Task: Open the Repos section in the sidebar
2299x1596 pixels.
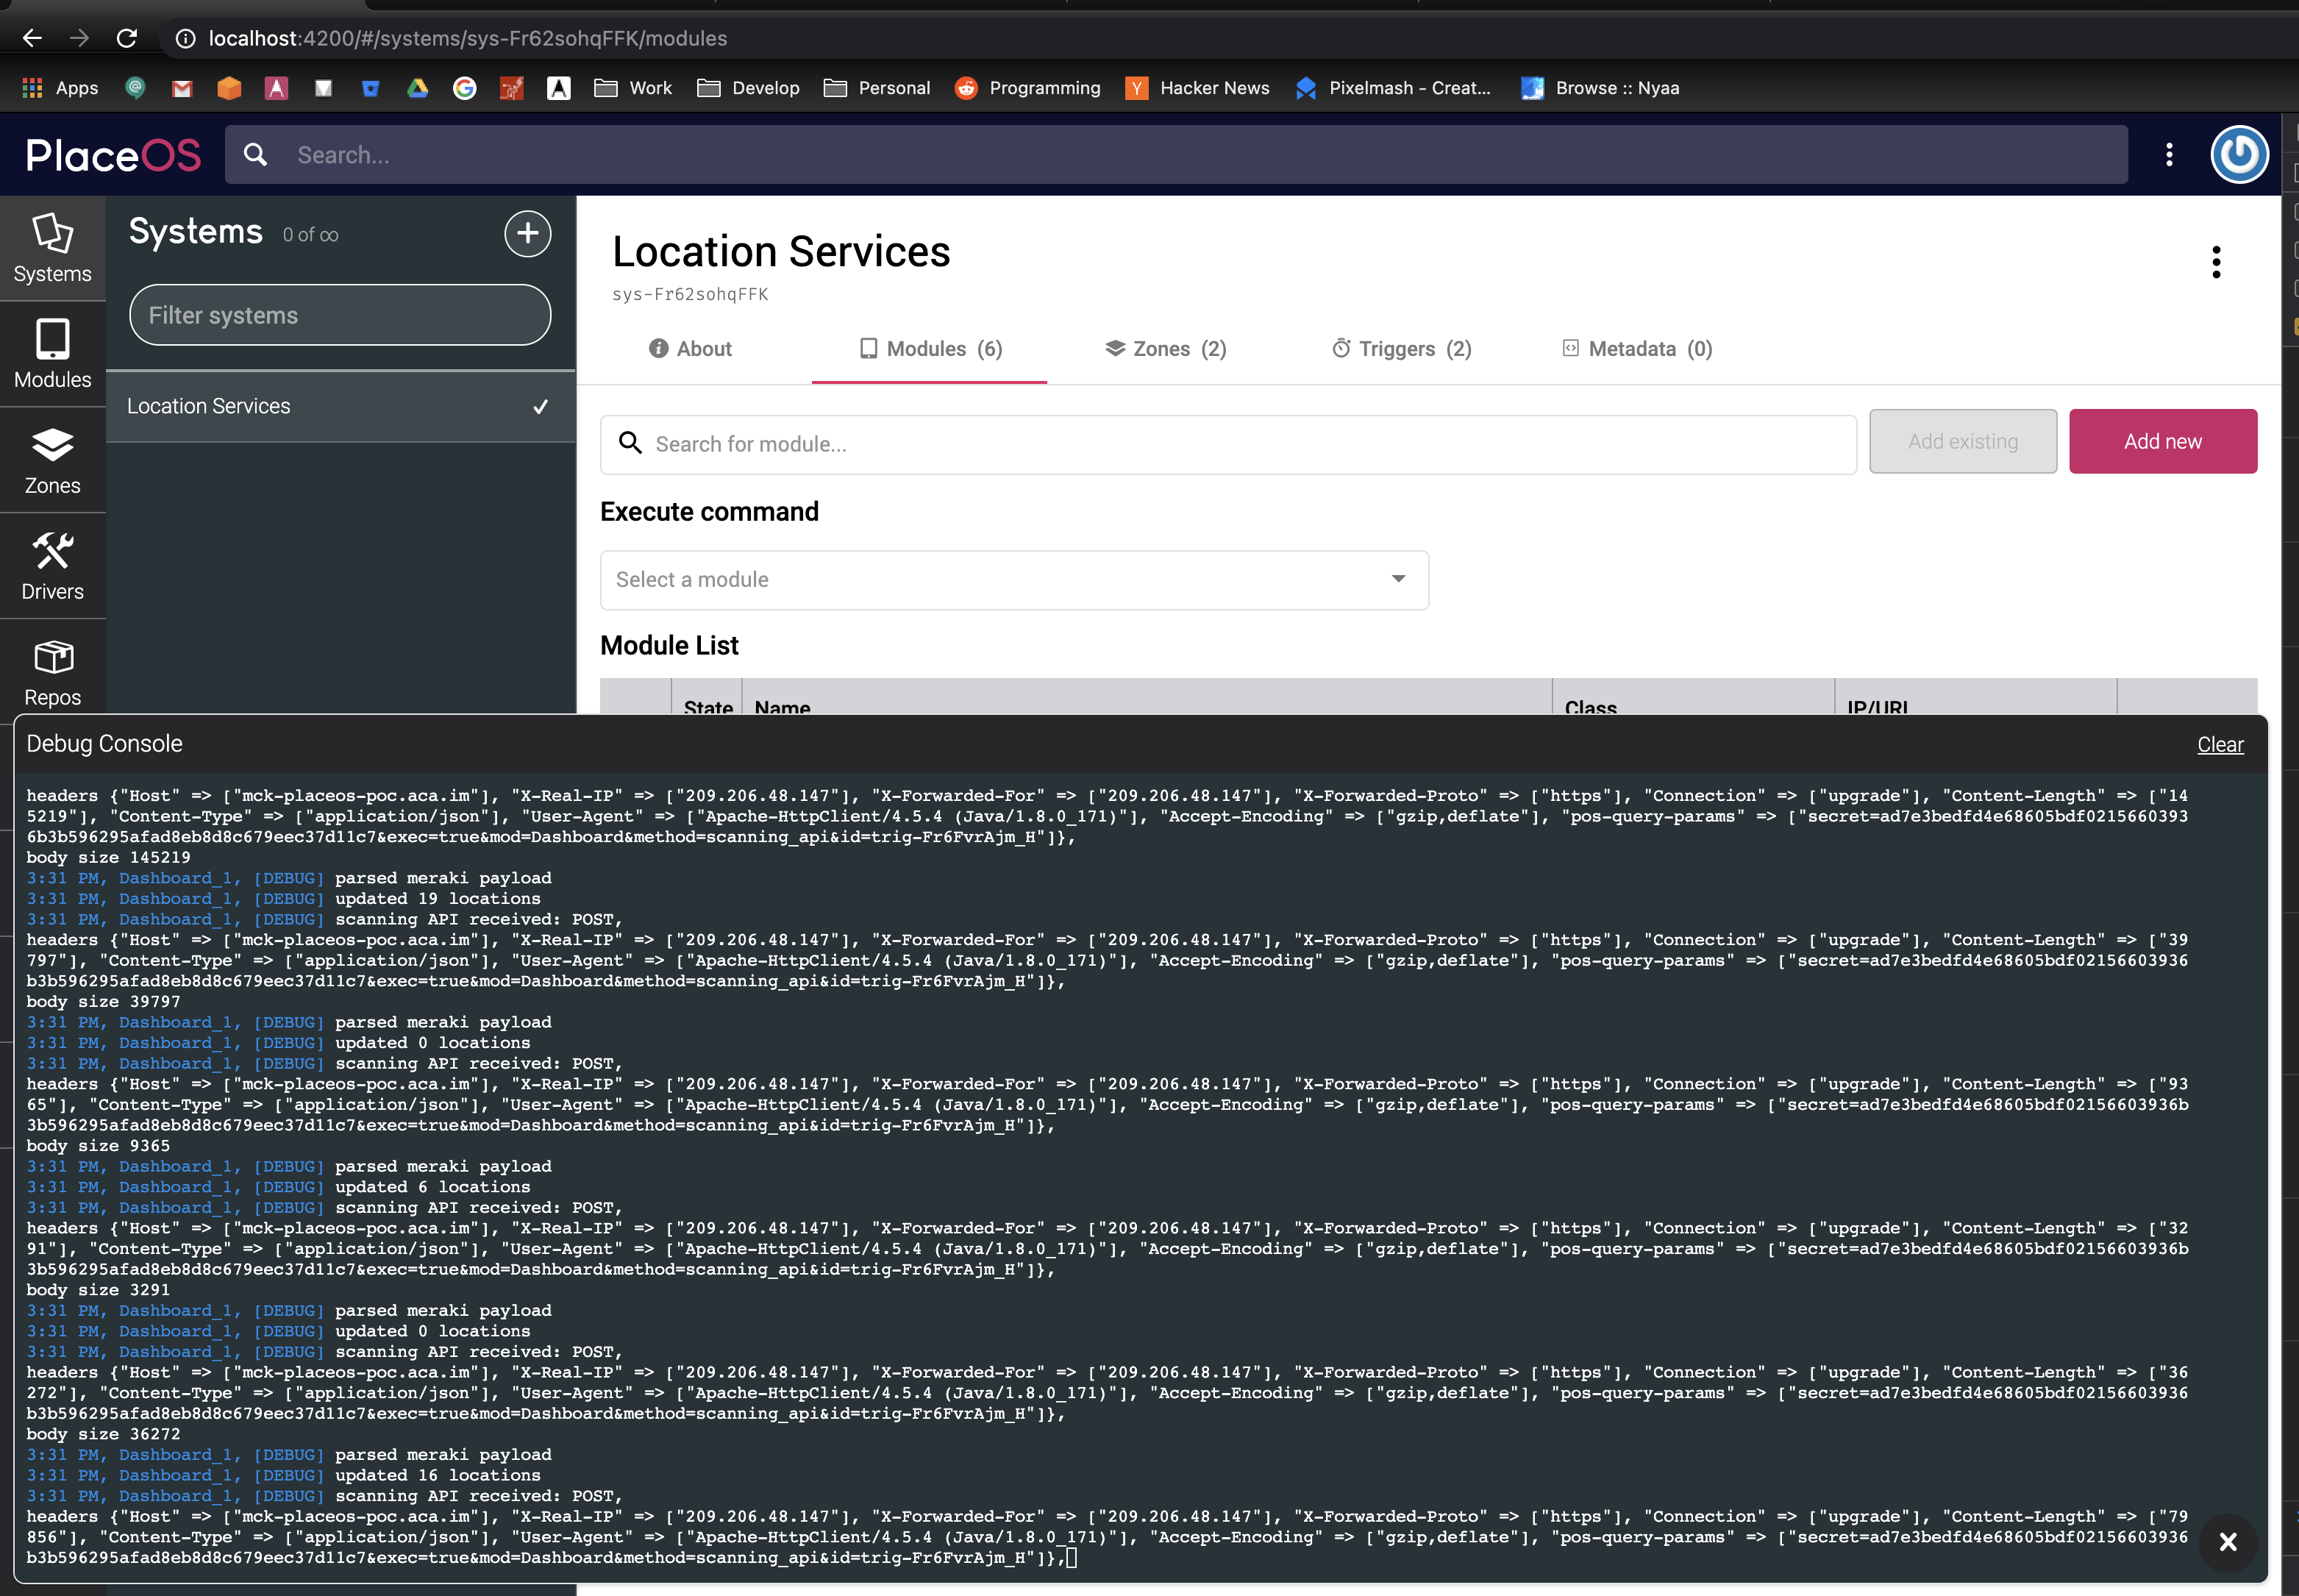Action: click(52, 670)
